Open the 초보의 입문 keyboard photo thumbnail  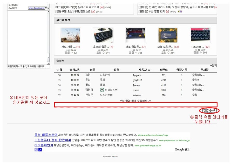[103, 35]
